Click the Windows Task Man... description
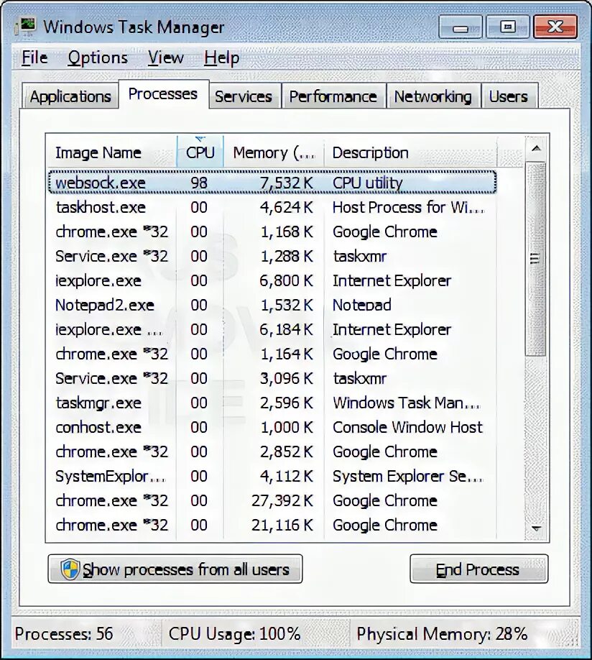592x660 pixels. [407, 403]
